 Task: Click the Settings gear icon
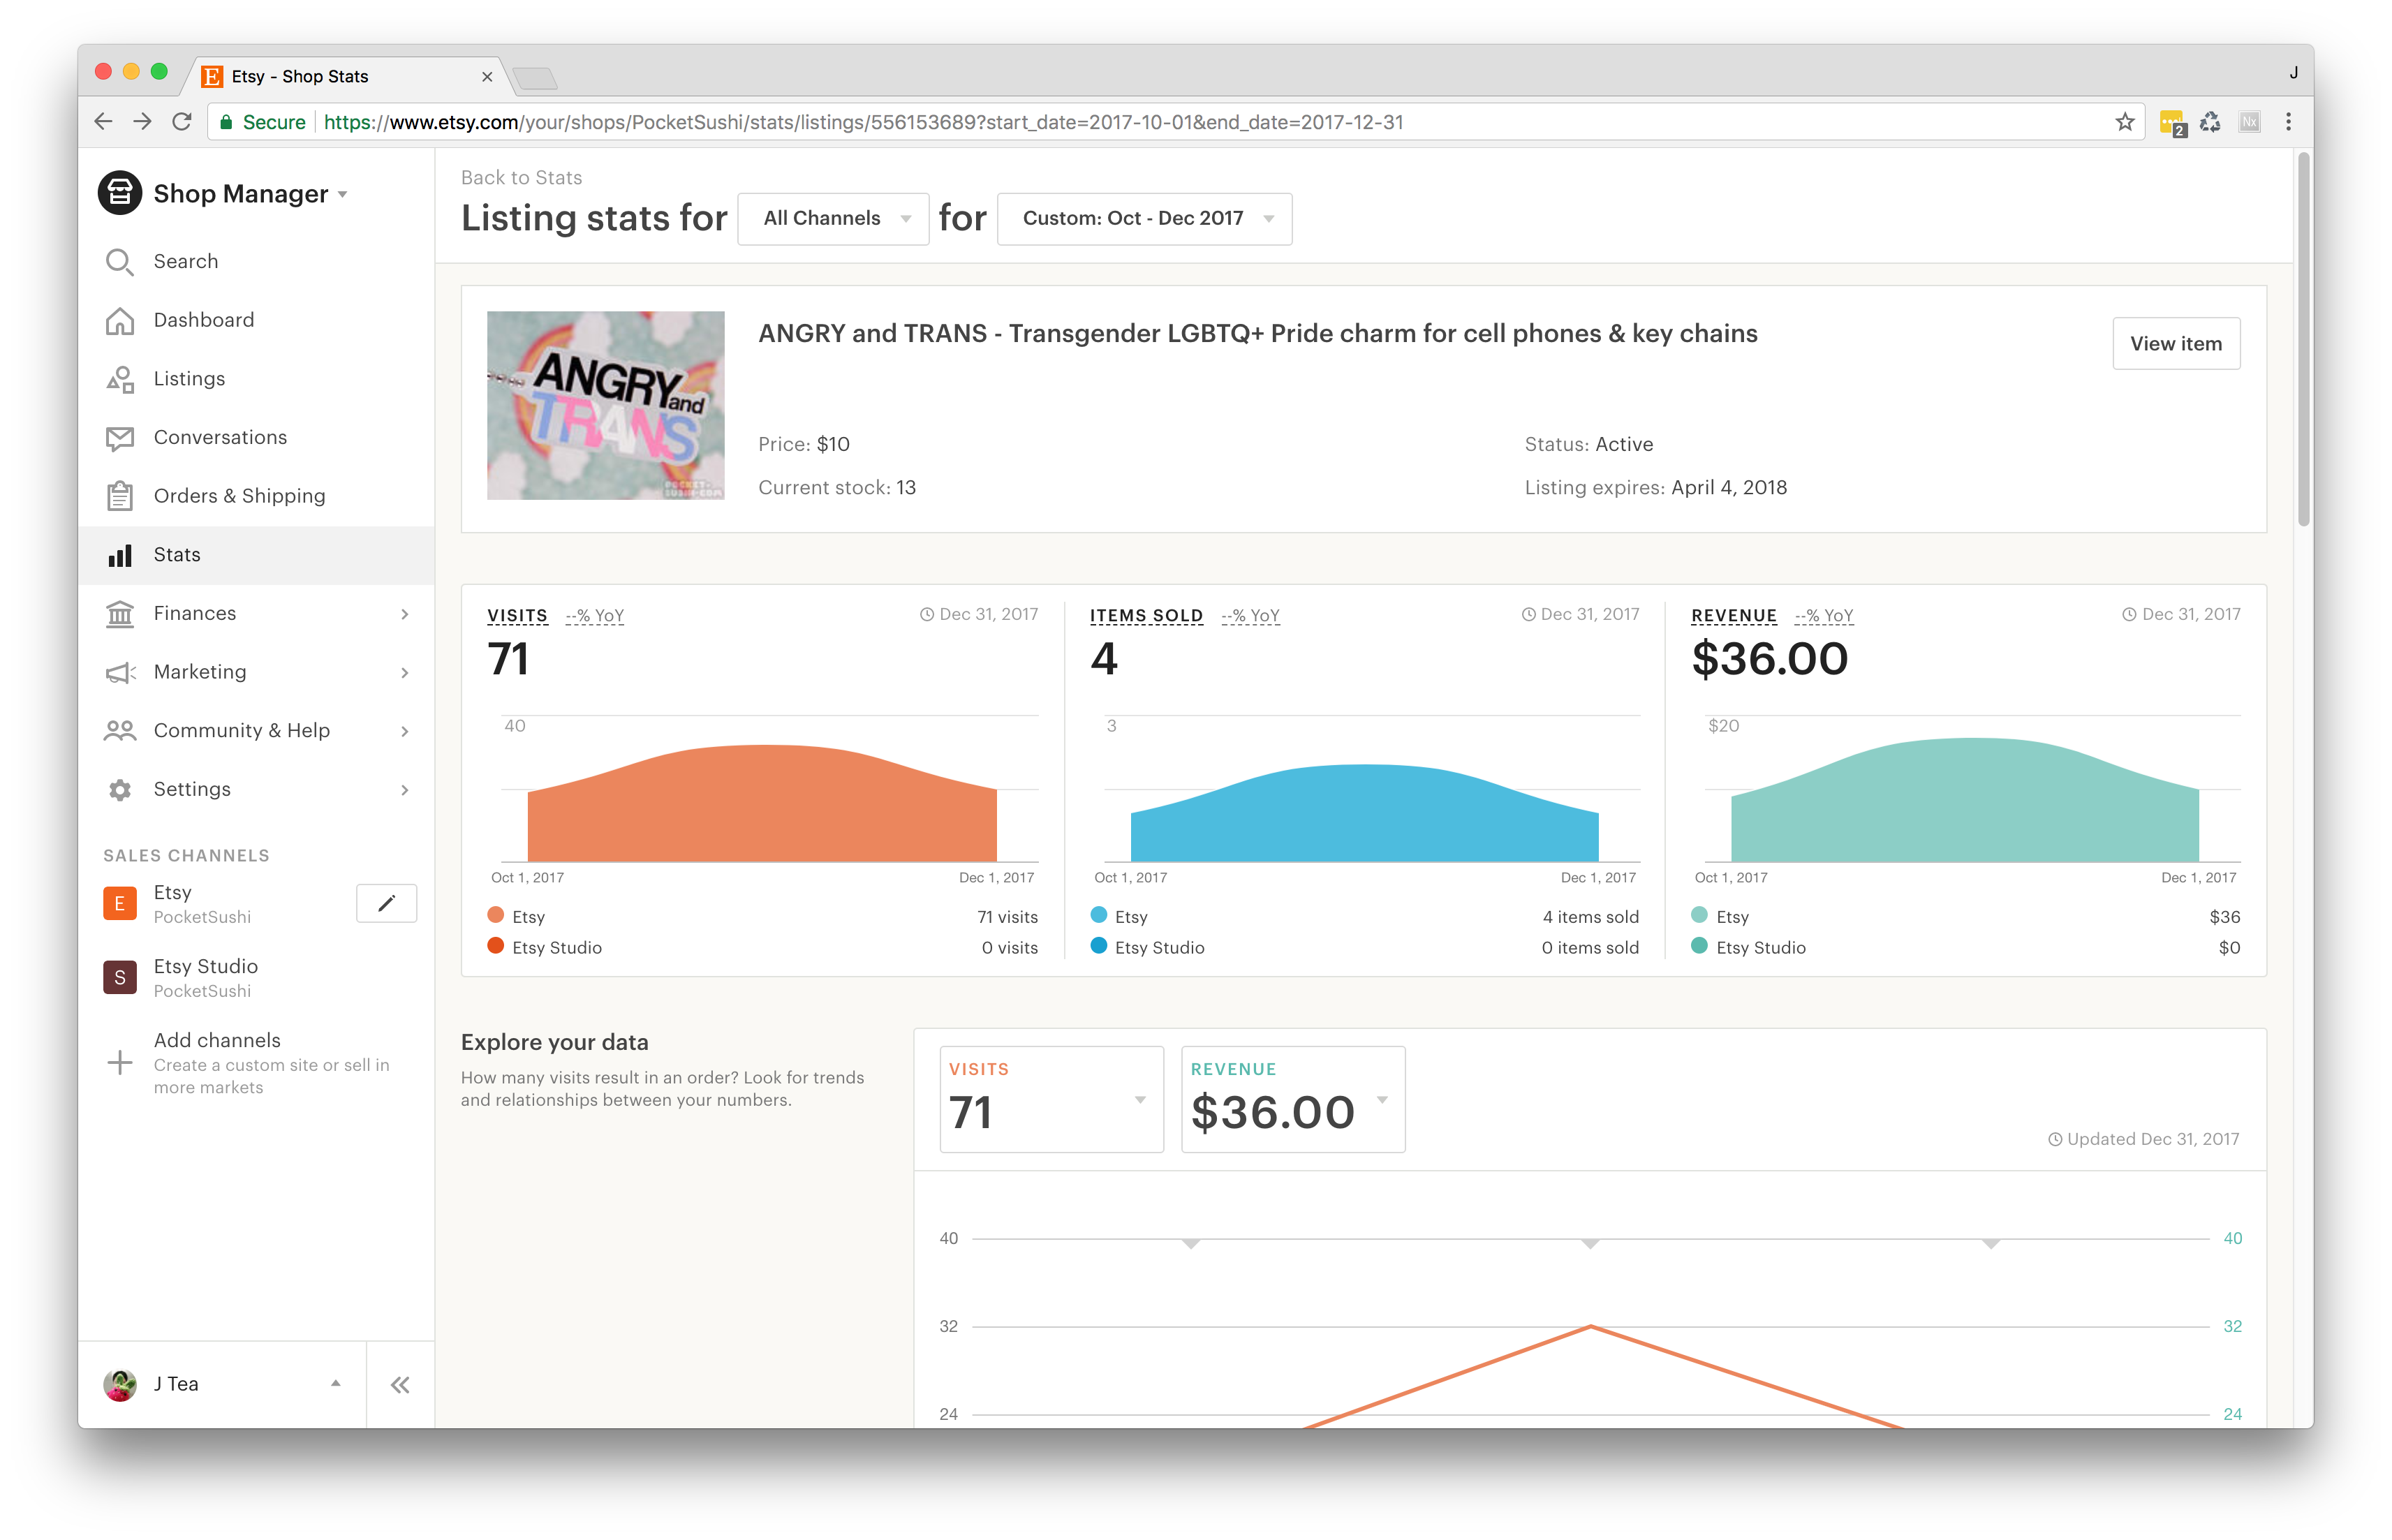[x=119, y=790]
